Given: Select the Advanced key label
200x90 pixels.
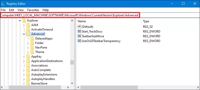Looking at the screenshot, I should coord(38,34).
